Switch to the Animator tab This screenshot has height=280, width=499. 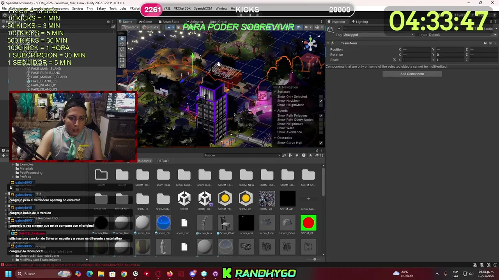click(194, 22)
